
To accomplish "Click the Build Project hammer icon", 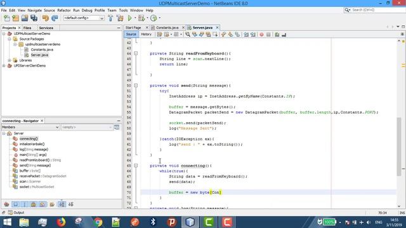I will [110, 18].
